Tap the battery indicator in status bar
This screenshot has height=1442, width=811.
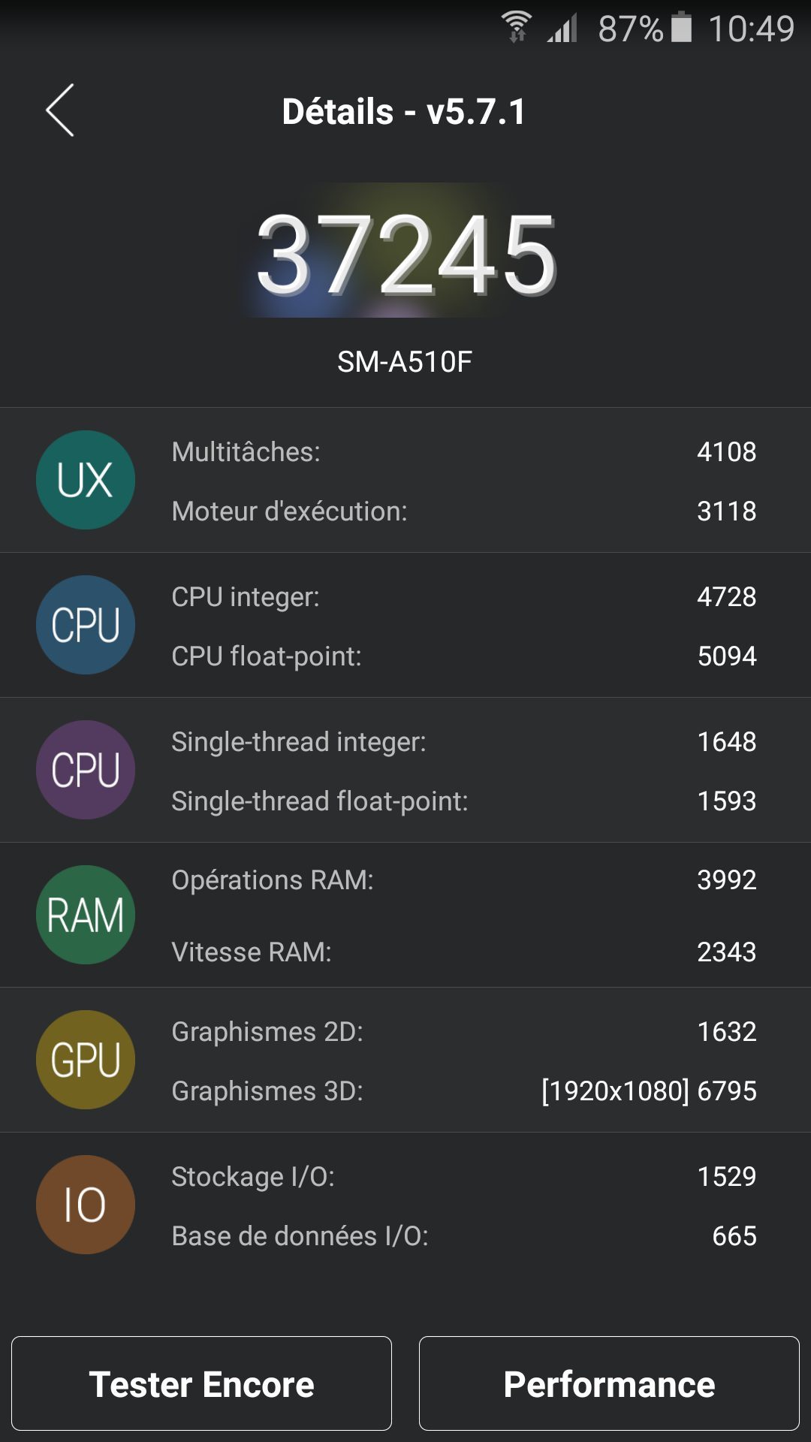click(x=681, y=28)
